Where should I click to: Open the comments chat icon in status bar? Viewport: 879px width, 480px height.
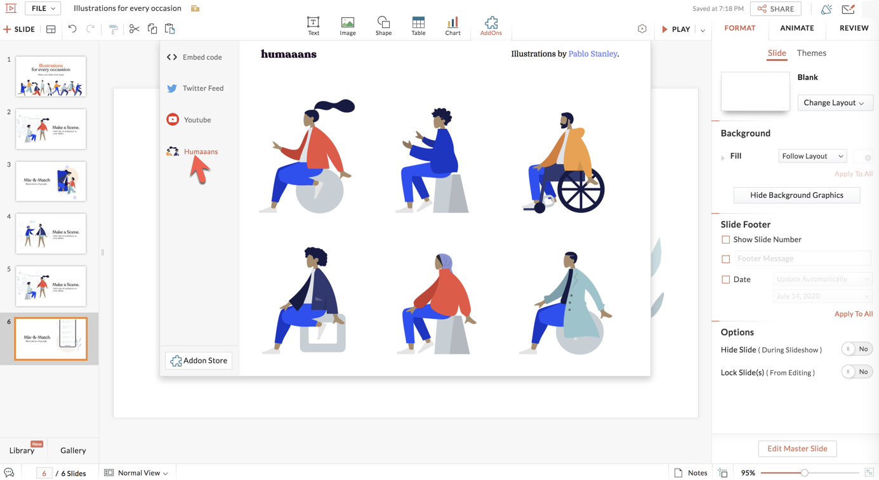pos(9,473)
